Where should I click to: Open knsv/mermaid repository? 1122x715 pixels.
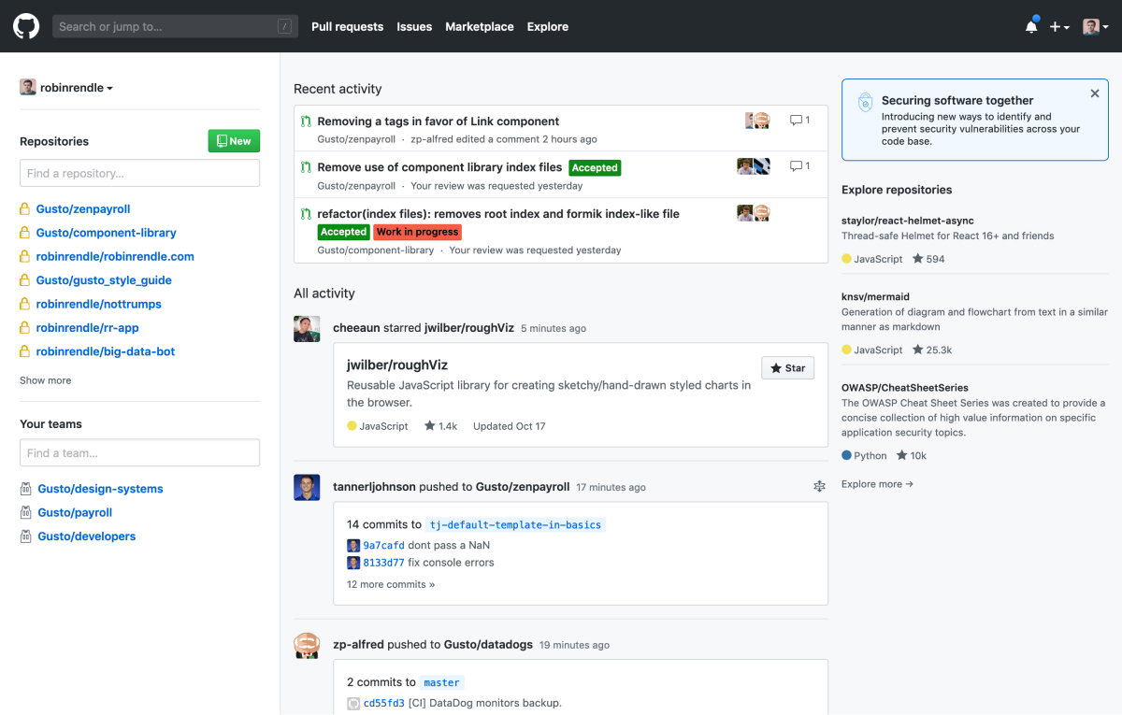coord(875,296)
